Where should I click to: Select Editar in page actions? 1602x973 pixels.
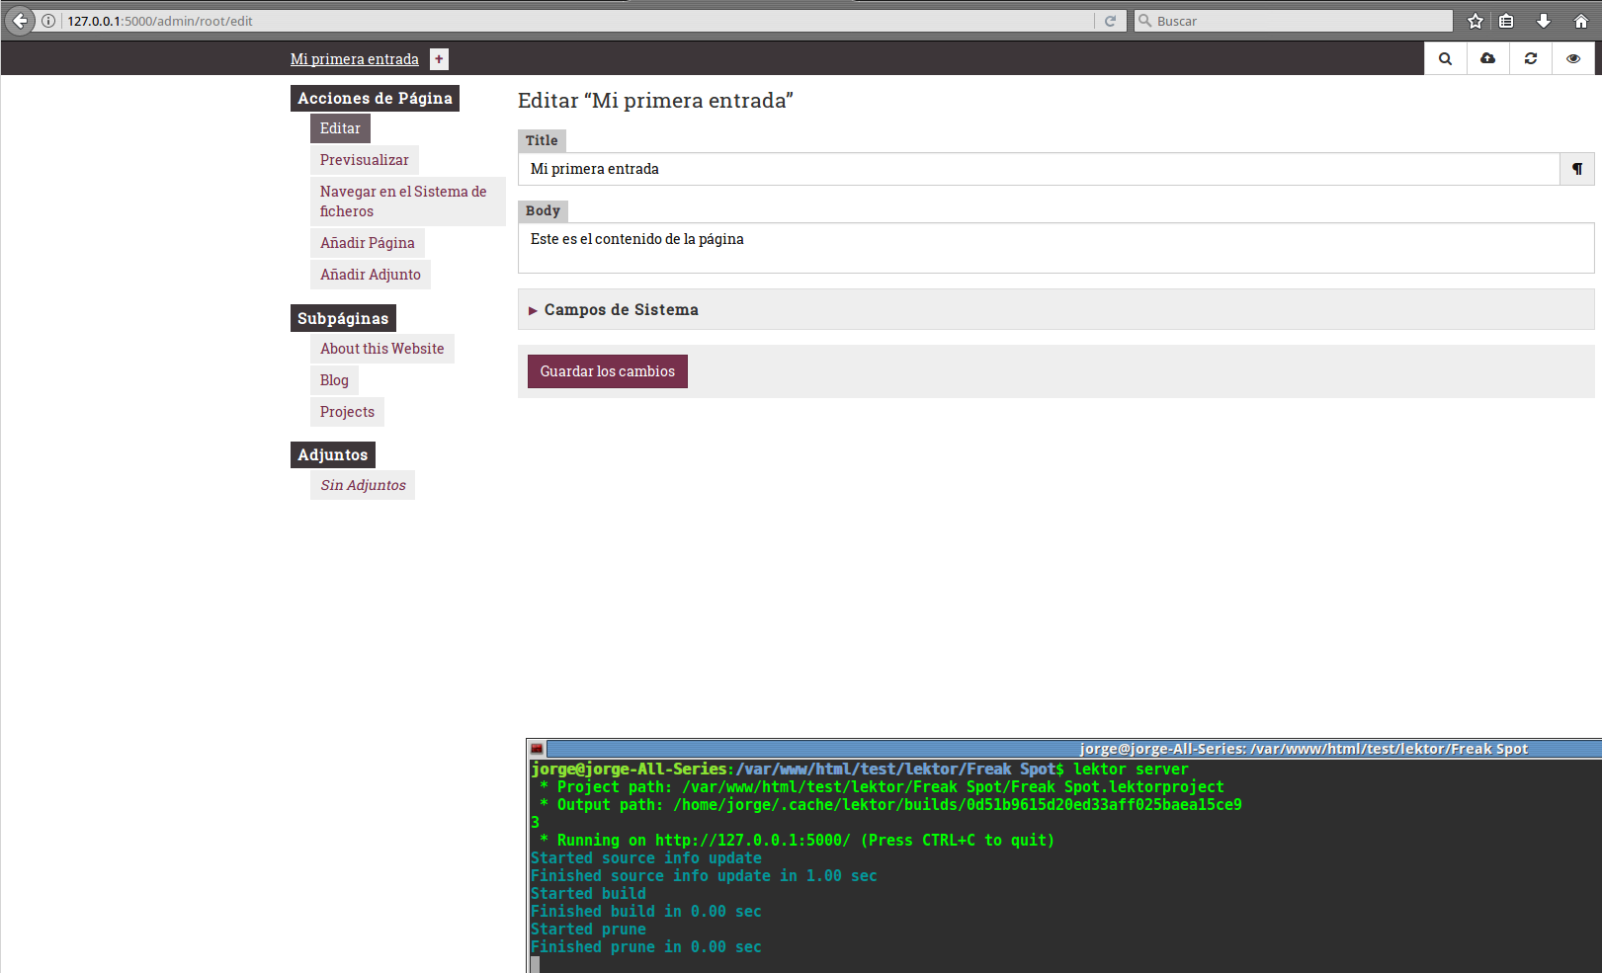pyautogui.click(x=340, y=128)
